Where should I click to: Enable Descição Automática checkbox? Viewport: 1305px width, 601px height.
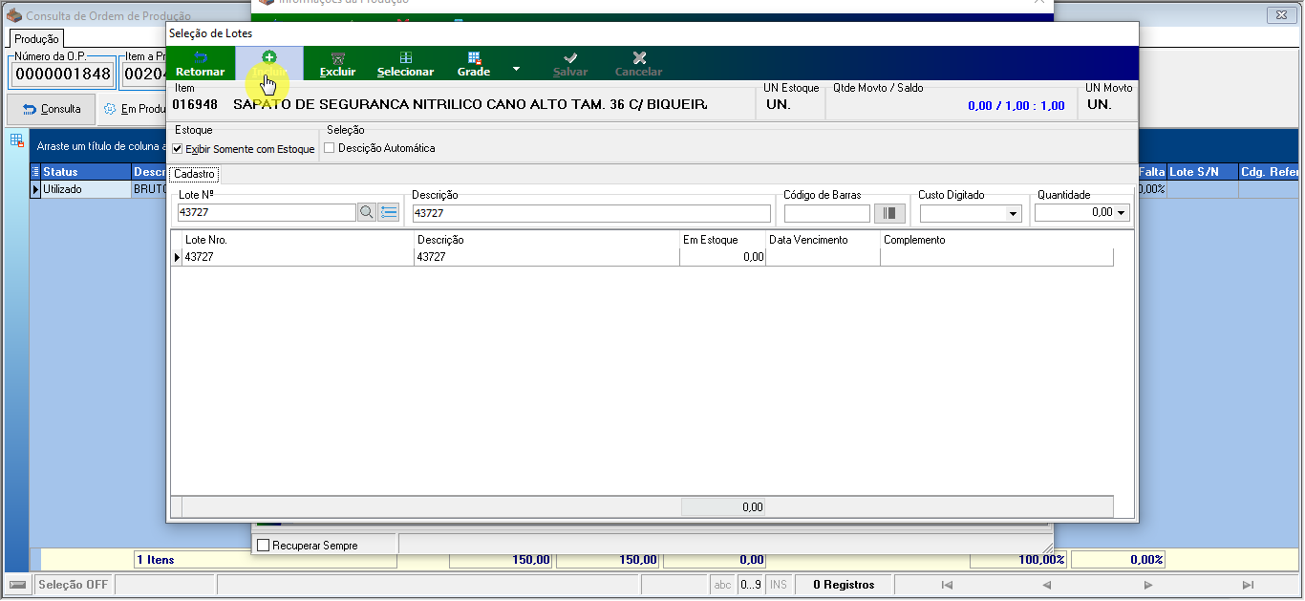point(330,148)
